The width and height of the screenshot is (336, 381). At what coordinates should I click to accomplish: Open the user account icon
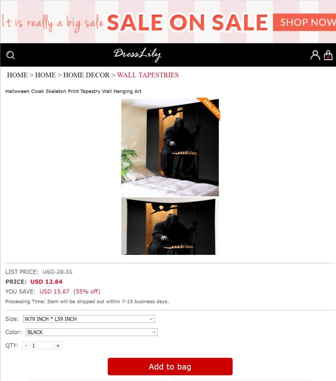click(x=315, y=55)
